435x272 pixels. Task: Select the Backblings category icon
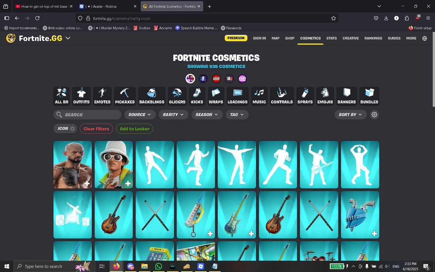[x=152, y=96]
